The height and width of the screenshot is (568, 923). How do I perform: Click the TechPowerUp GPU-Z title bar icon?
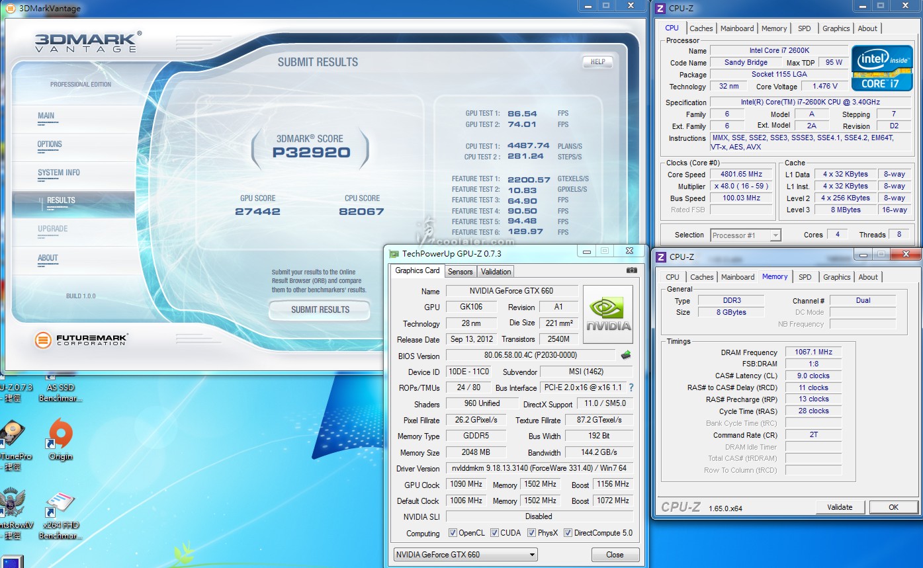394,253
